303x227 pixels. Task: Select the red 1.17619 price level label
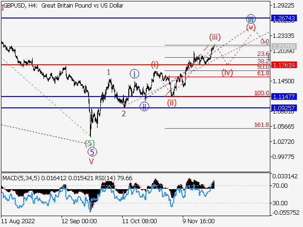click(x=284, y=65)
